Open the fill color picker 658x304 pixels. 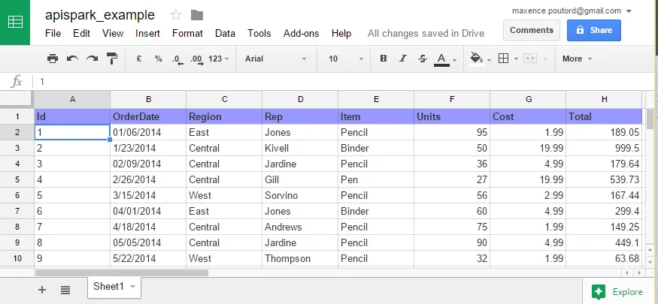pos(476,59)
